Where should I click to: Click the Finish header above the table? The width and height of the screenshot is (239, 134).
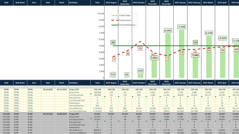click(x=61, y=83)
